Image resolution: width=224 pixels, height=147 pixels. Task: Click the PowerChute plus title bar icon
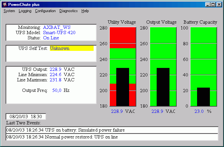tap(5, 4)
